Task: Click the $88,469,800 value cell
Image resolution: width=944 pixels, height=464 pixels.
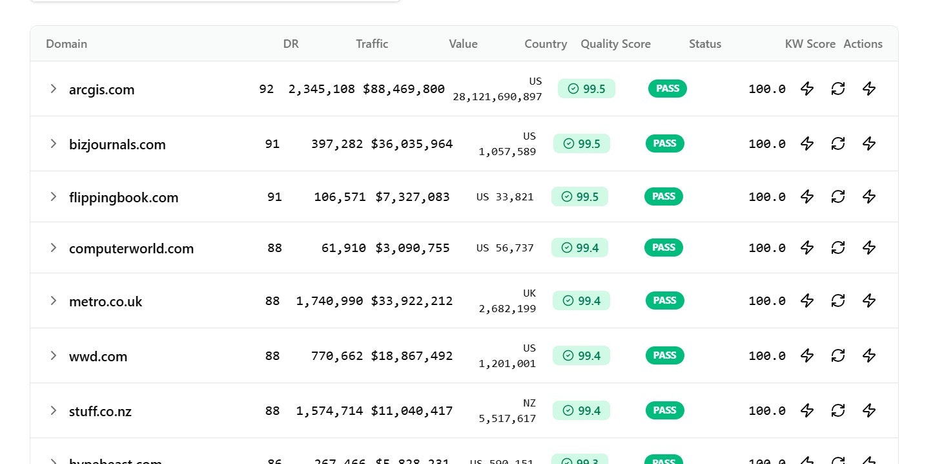Action: tap(404, 89)
